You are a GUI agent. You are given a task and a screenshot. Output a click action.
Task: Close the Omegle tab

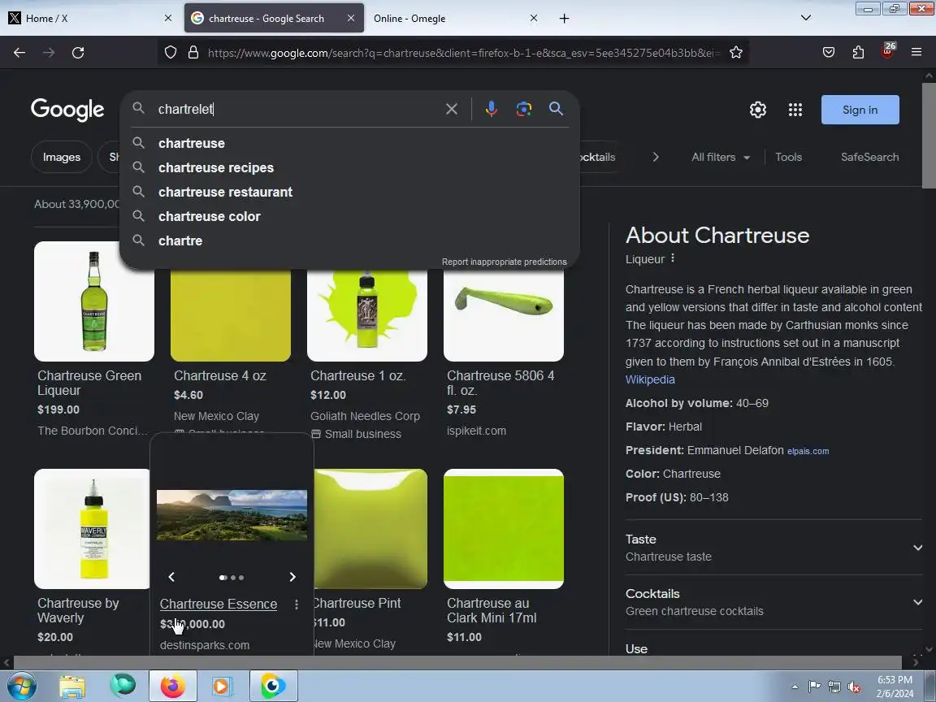click(x=534, y=18)
